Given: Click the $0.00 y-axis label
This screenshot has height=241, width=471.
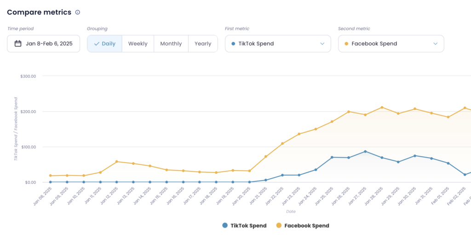Looking at the screenshot, I should (30, 182).
